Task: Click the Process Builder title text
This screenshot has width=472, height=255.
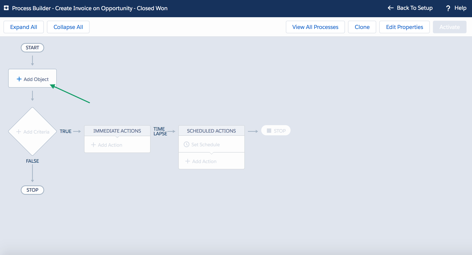Action: click(90, 8)
